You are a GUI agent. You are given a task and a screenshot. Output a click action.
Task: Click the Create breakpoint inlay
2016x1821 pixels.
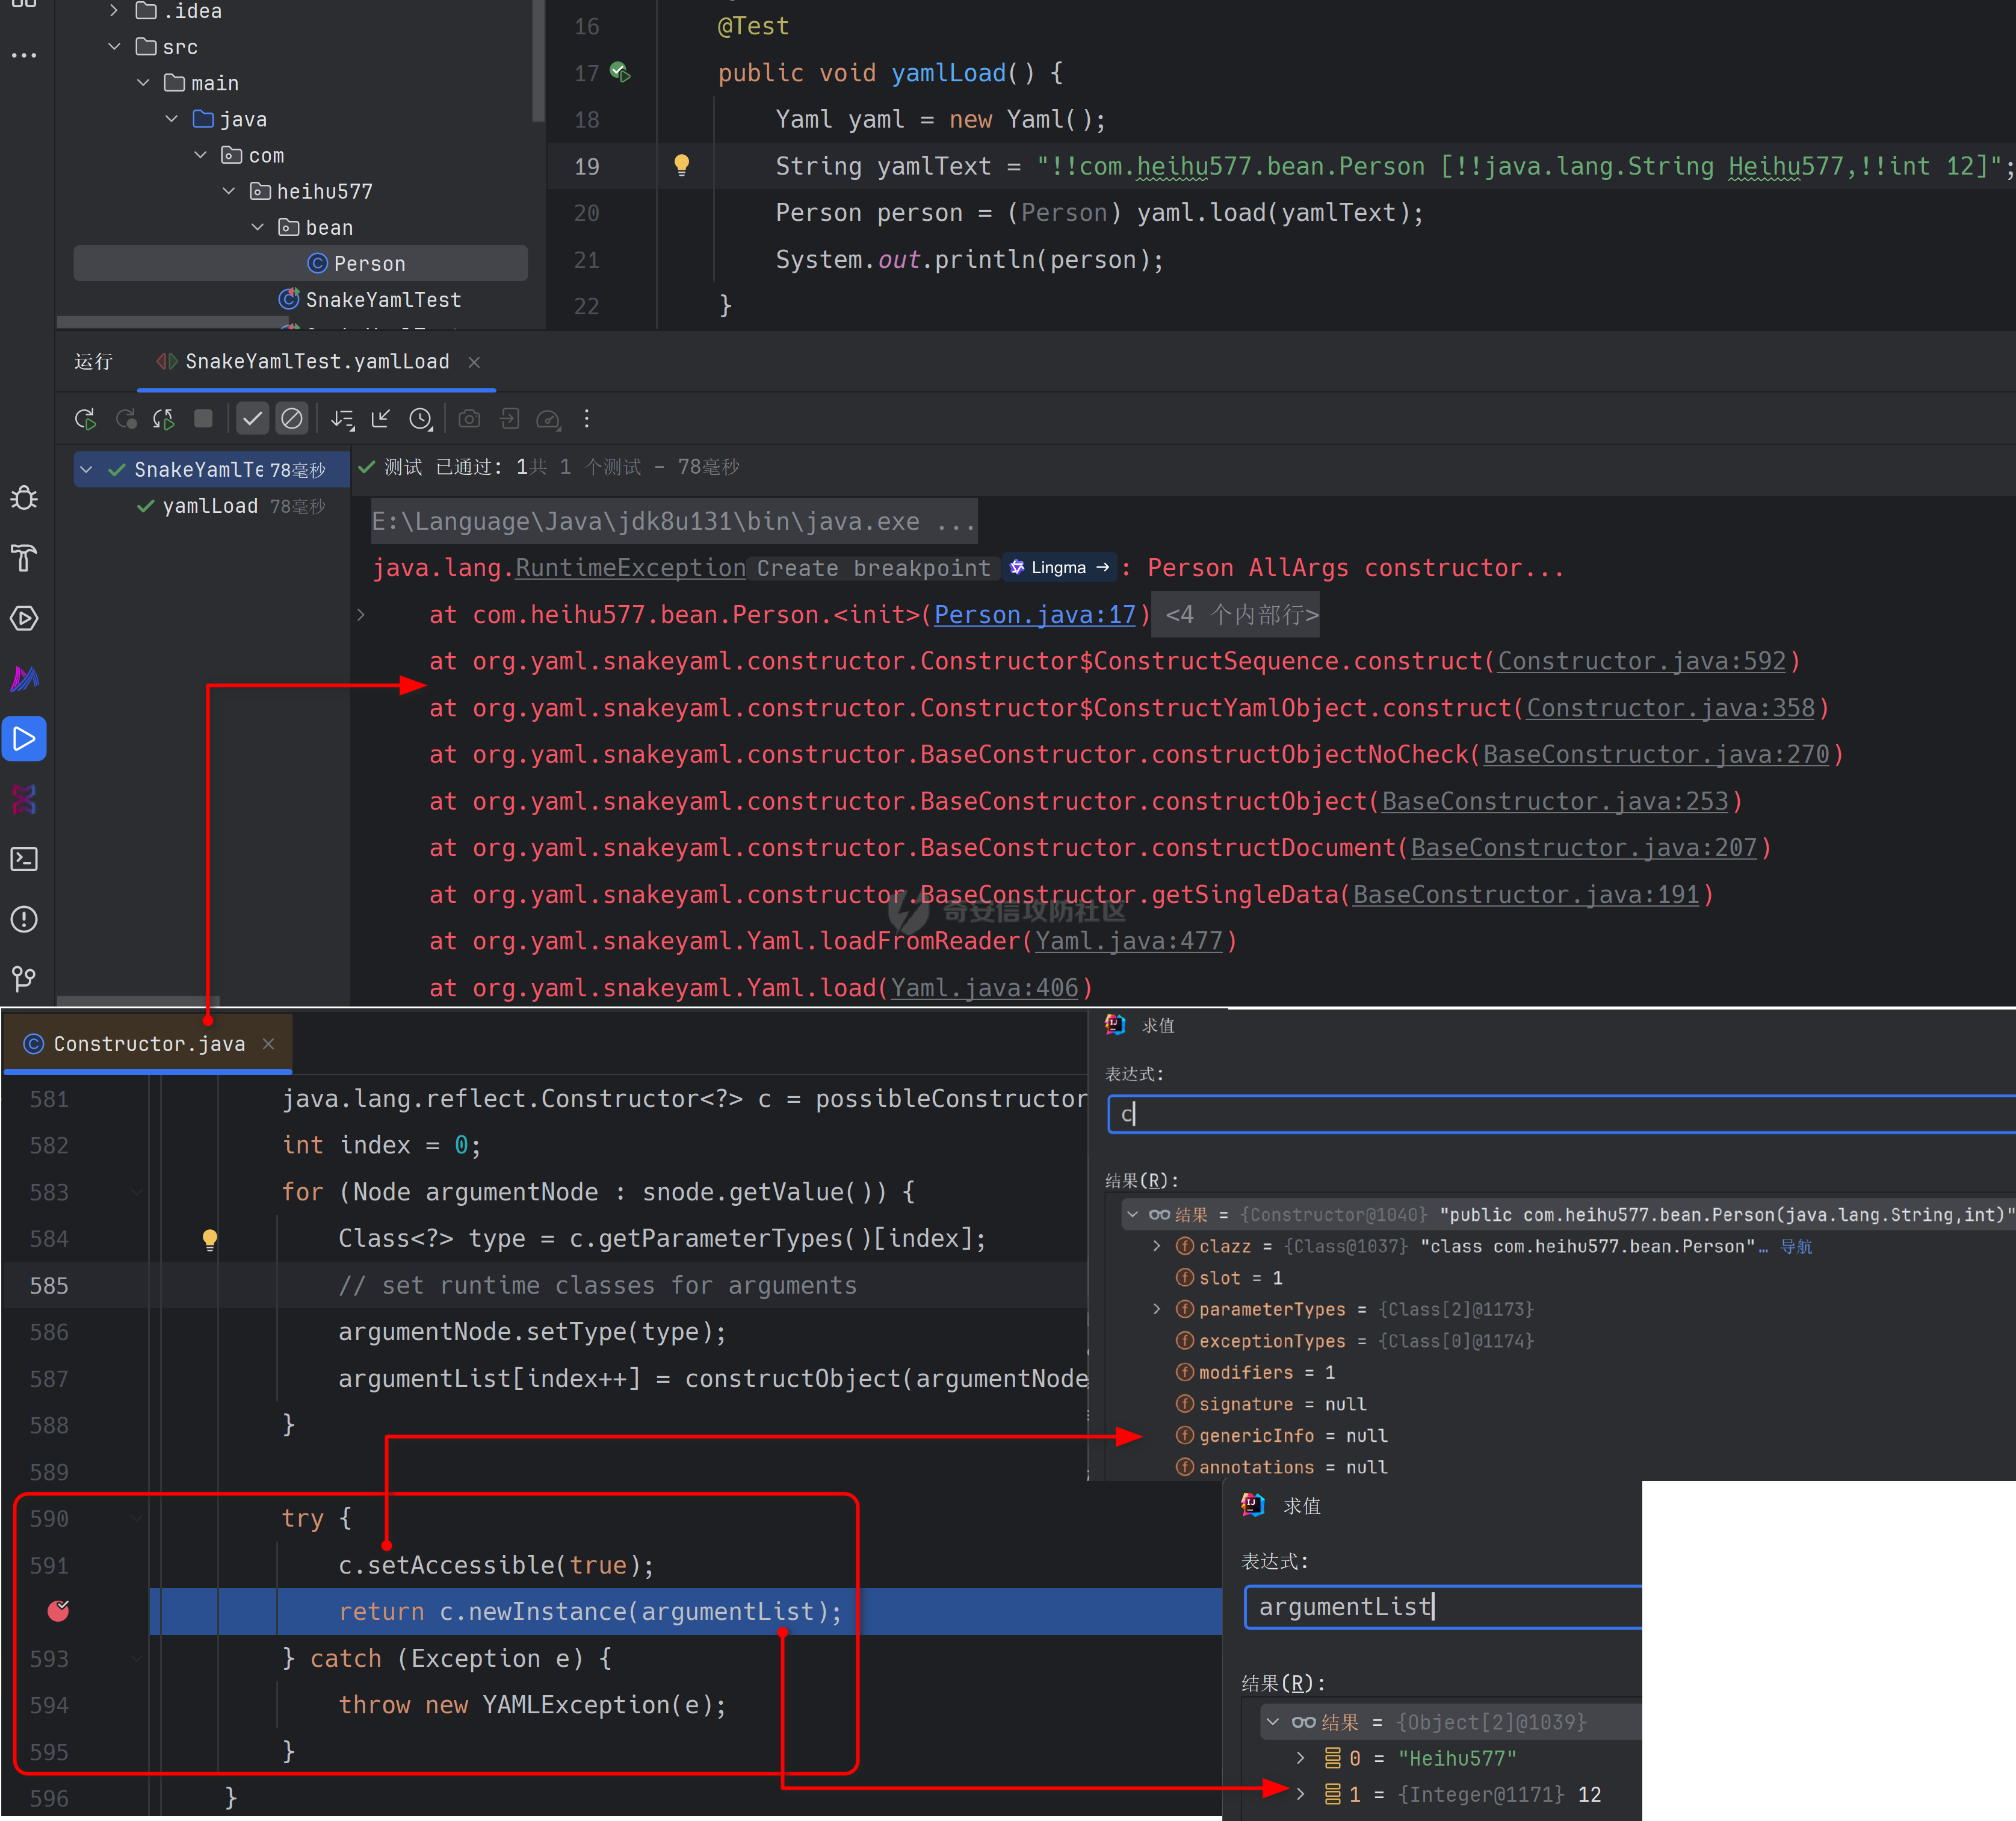coord(873,568)
